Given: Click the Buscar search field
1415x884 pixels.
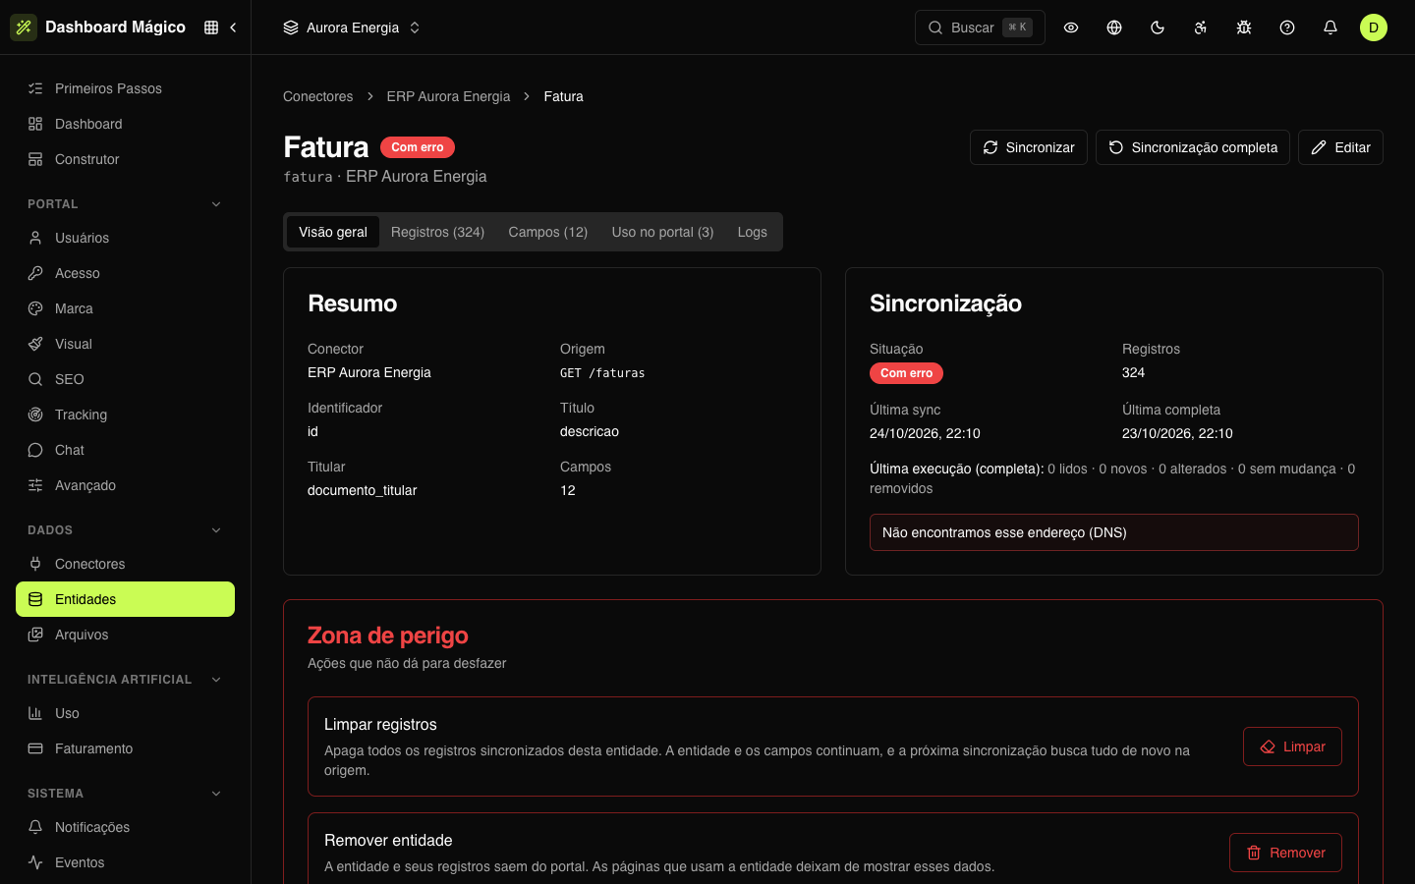Looking at the screenshot, I should pyautogui.click(x=980, y=28).
